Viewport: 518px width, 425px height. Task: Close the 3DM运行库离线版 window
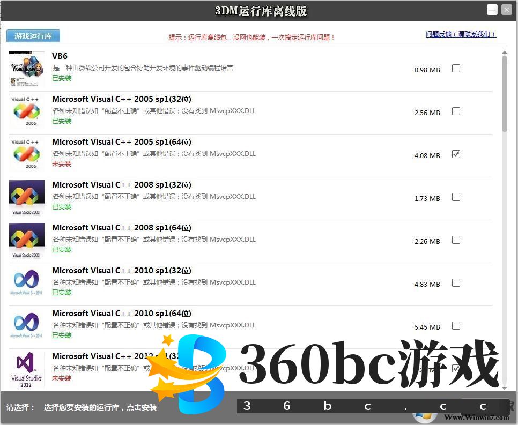(x=506, y=10)
